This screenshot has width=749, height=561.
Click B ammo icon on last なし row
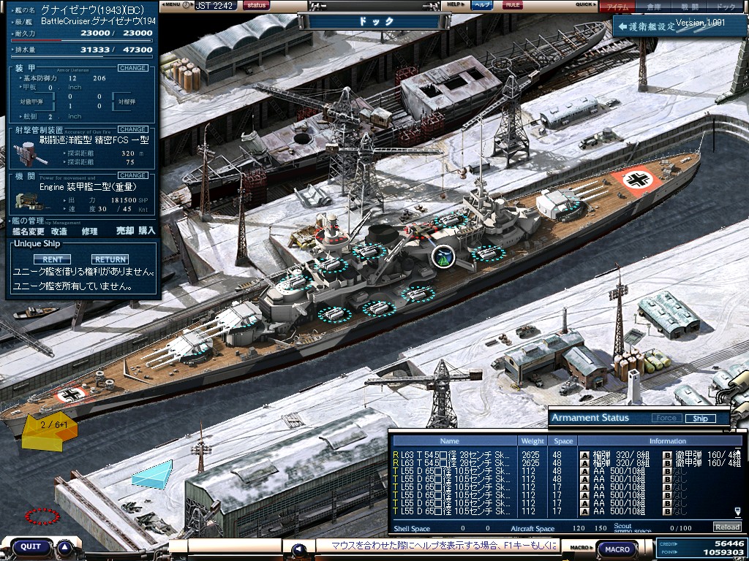667,511
